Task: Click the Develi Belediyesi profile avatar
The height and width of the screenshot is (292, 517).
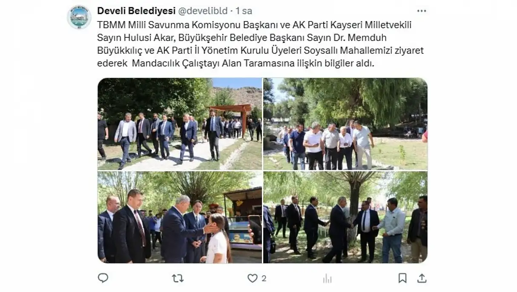Action: click(x=79, y=17)
